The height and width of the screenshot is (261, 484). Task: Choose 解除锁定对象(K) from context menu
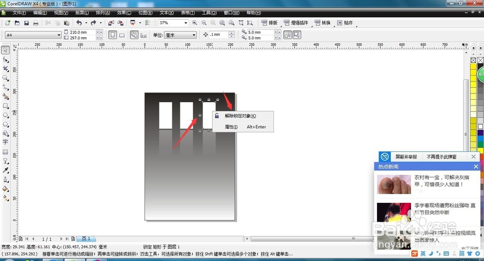click(243, 116)
